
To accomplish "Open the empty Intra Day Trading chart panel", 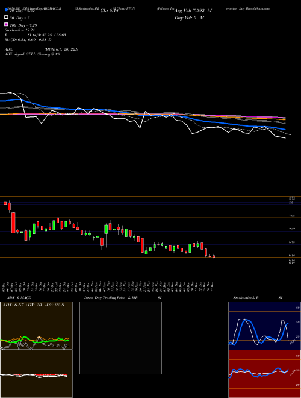I will tap(120, 338).
